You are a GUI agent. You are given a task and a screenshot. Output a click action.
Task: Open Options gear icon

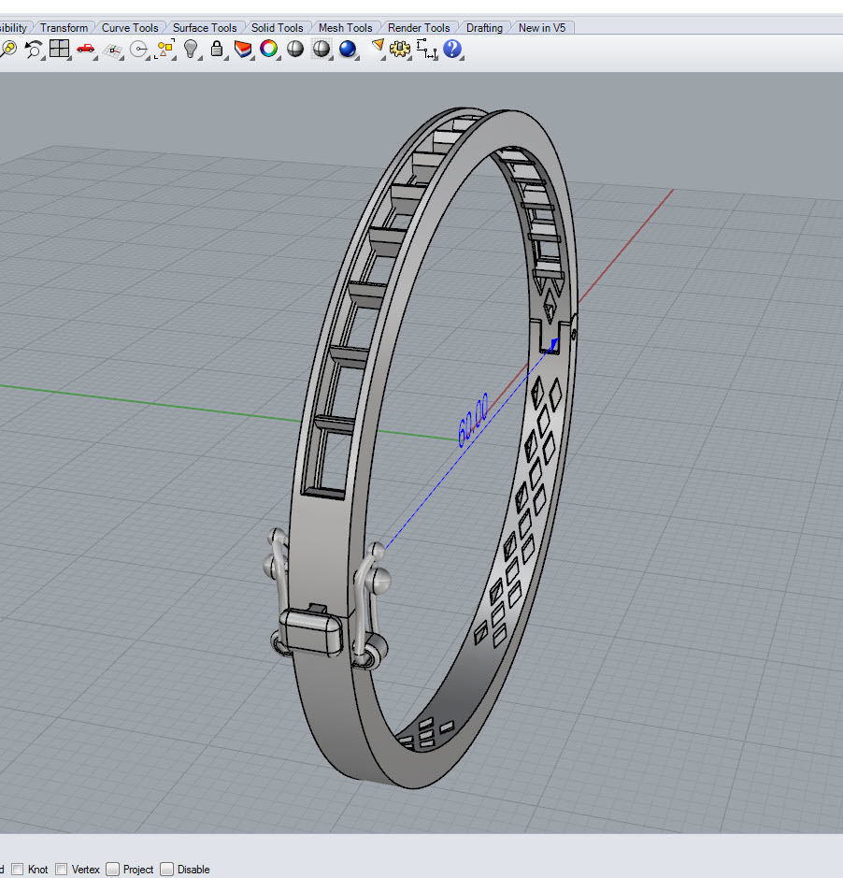[x=400, y=50]
